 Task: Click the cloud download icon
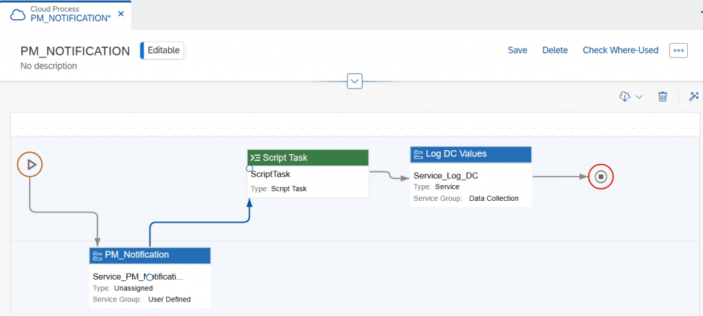tap(625, 96)
